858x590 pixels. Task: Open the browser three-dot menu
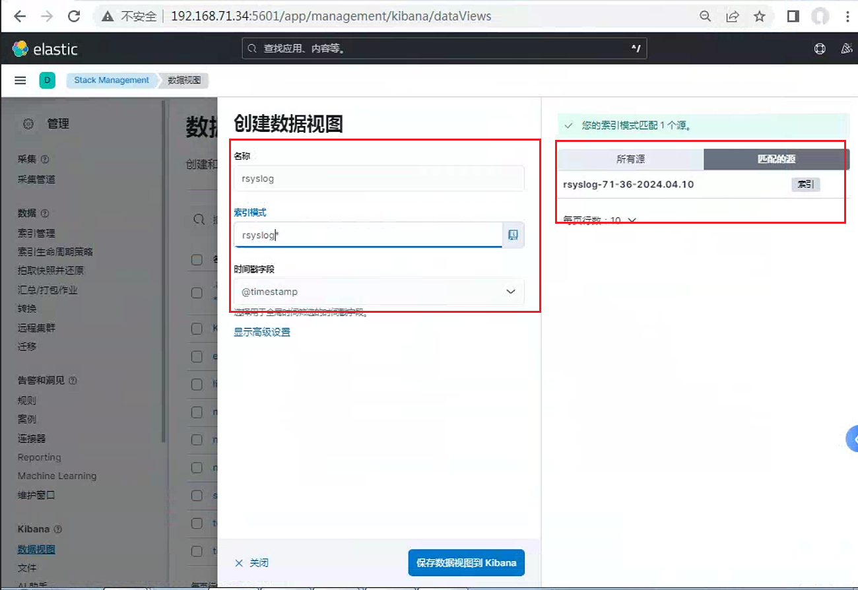(847, 16)
